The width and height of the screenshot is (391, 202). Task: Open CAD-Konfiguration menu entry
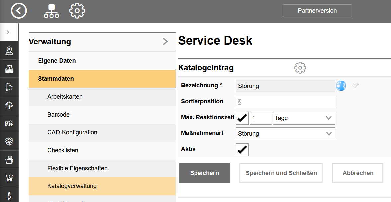click(102, 132)
